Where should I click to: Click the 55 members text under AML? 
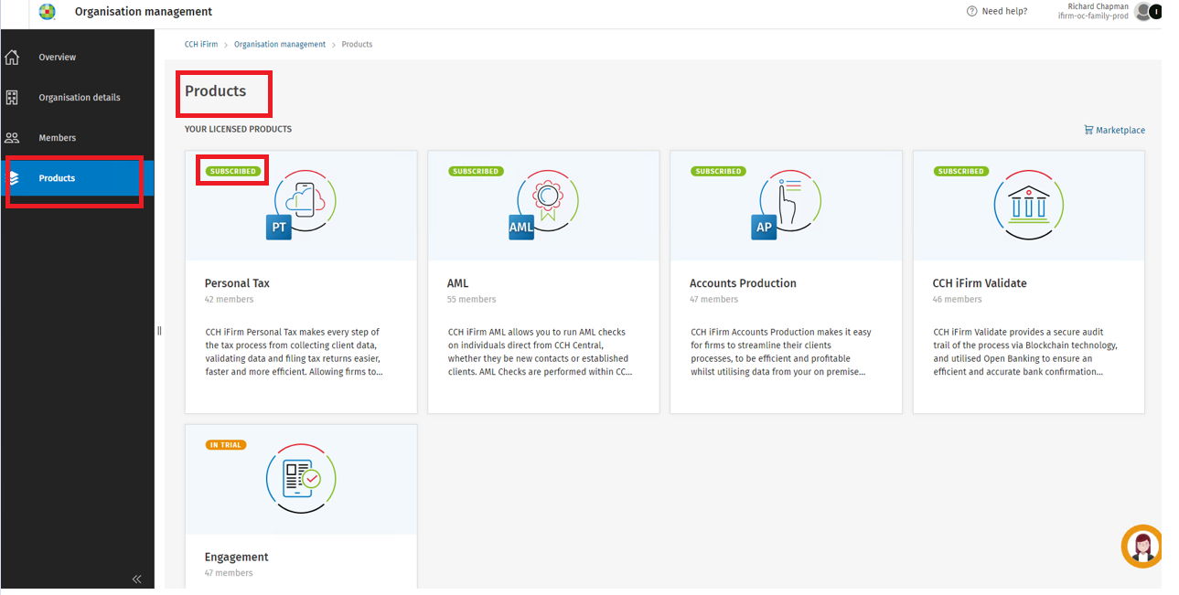[472, 299]
